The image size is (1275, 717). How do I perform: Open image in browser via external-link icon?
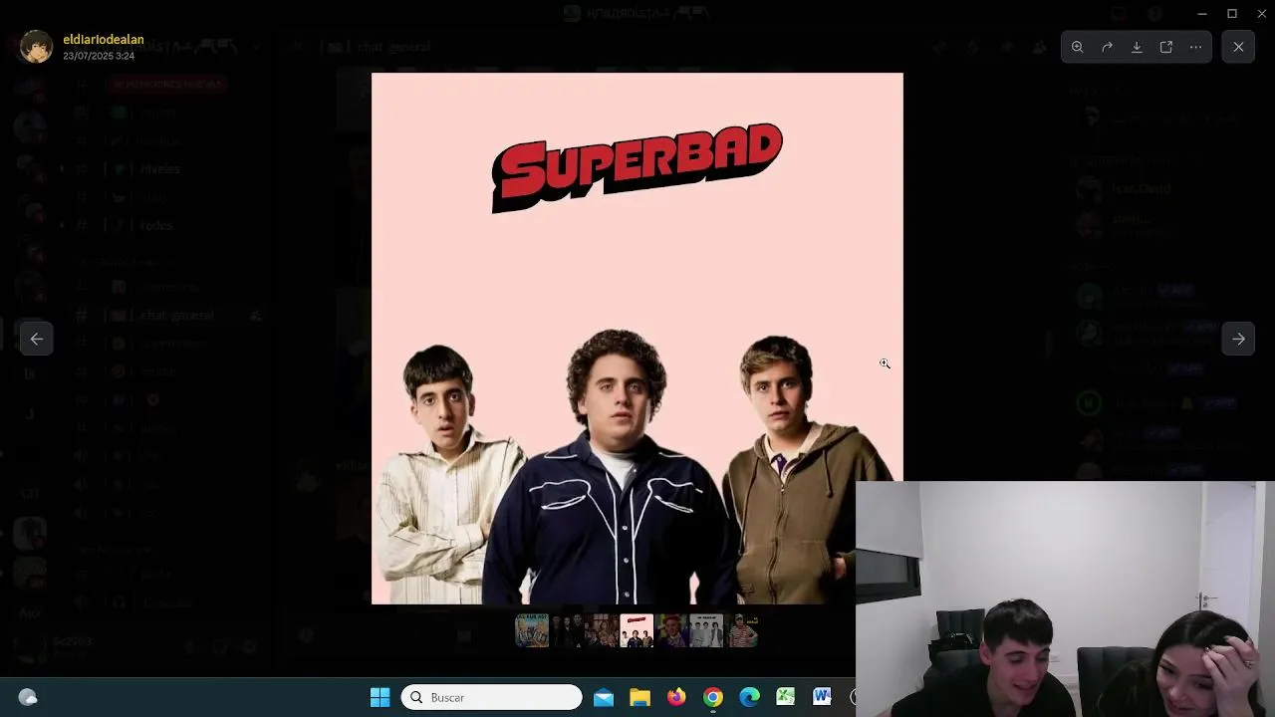1166,47
